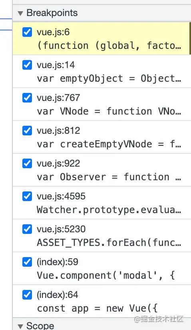Click the Breakpoints section header label
Image resolution: width=191 pixels, height=330 pixels.
point(52,13)
